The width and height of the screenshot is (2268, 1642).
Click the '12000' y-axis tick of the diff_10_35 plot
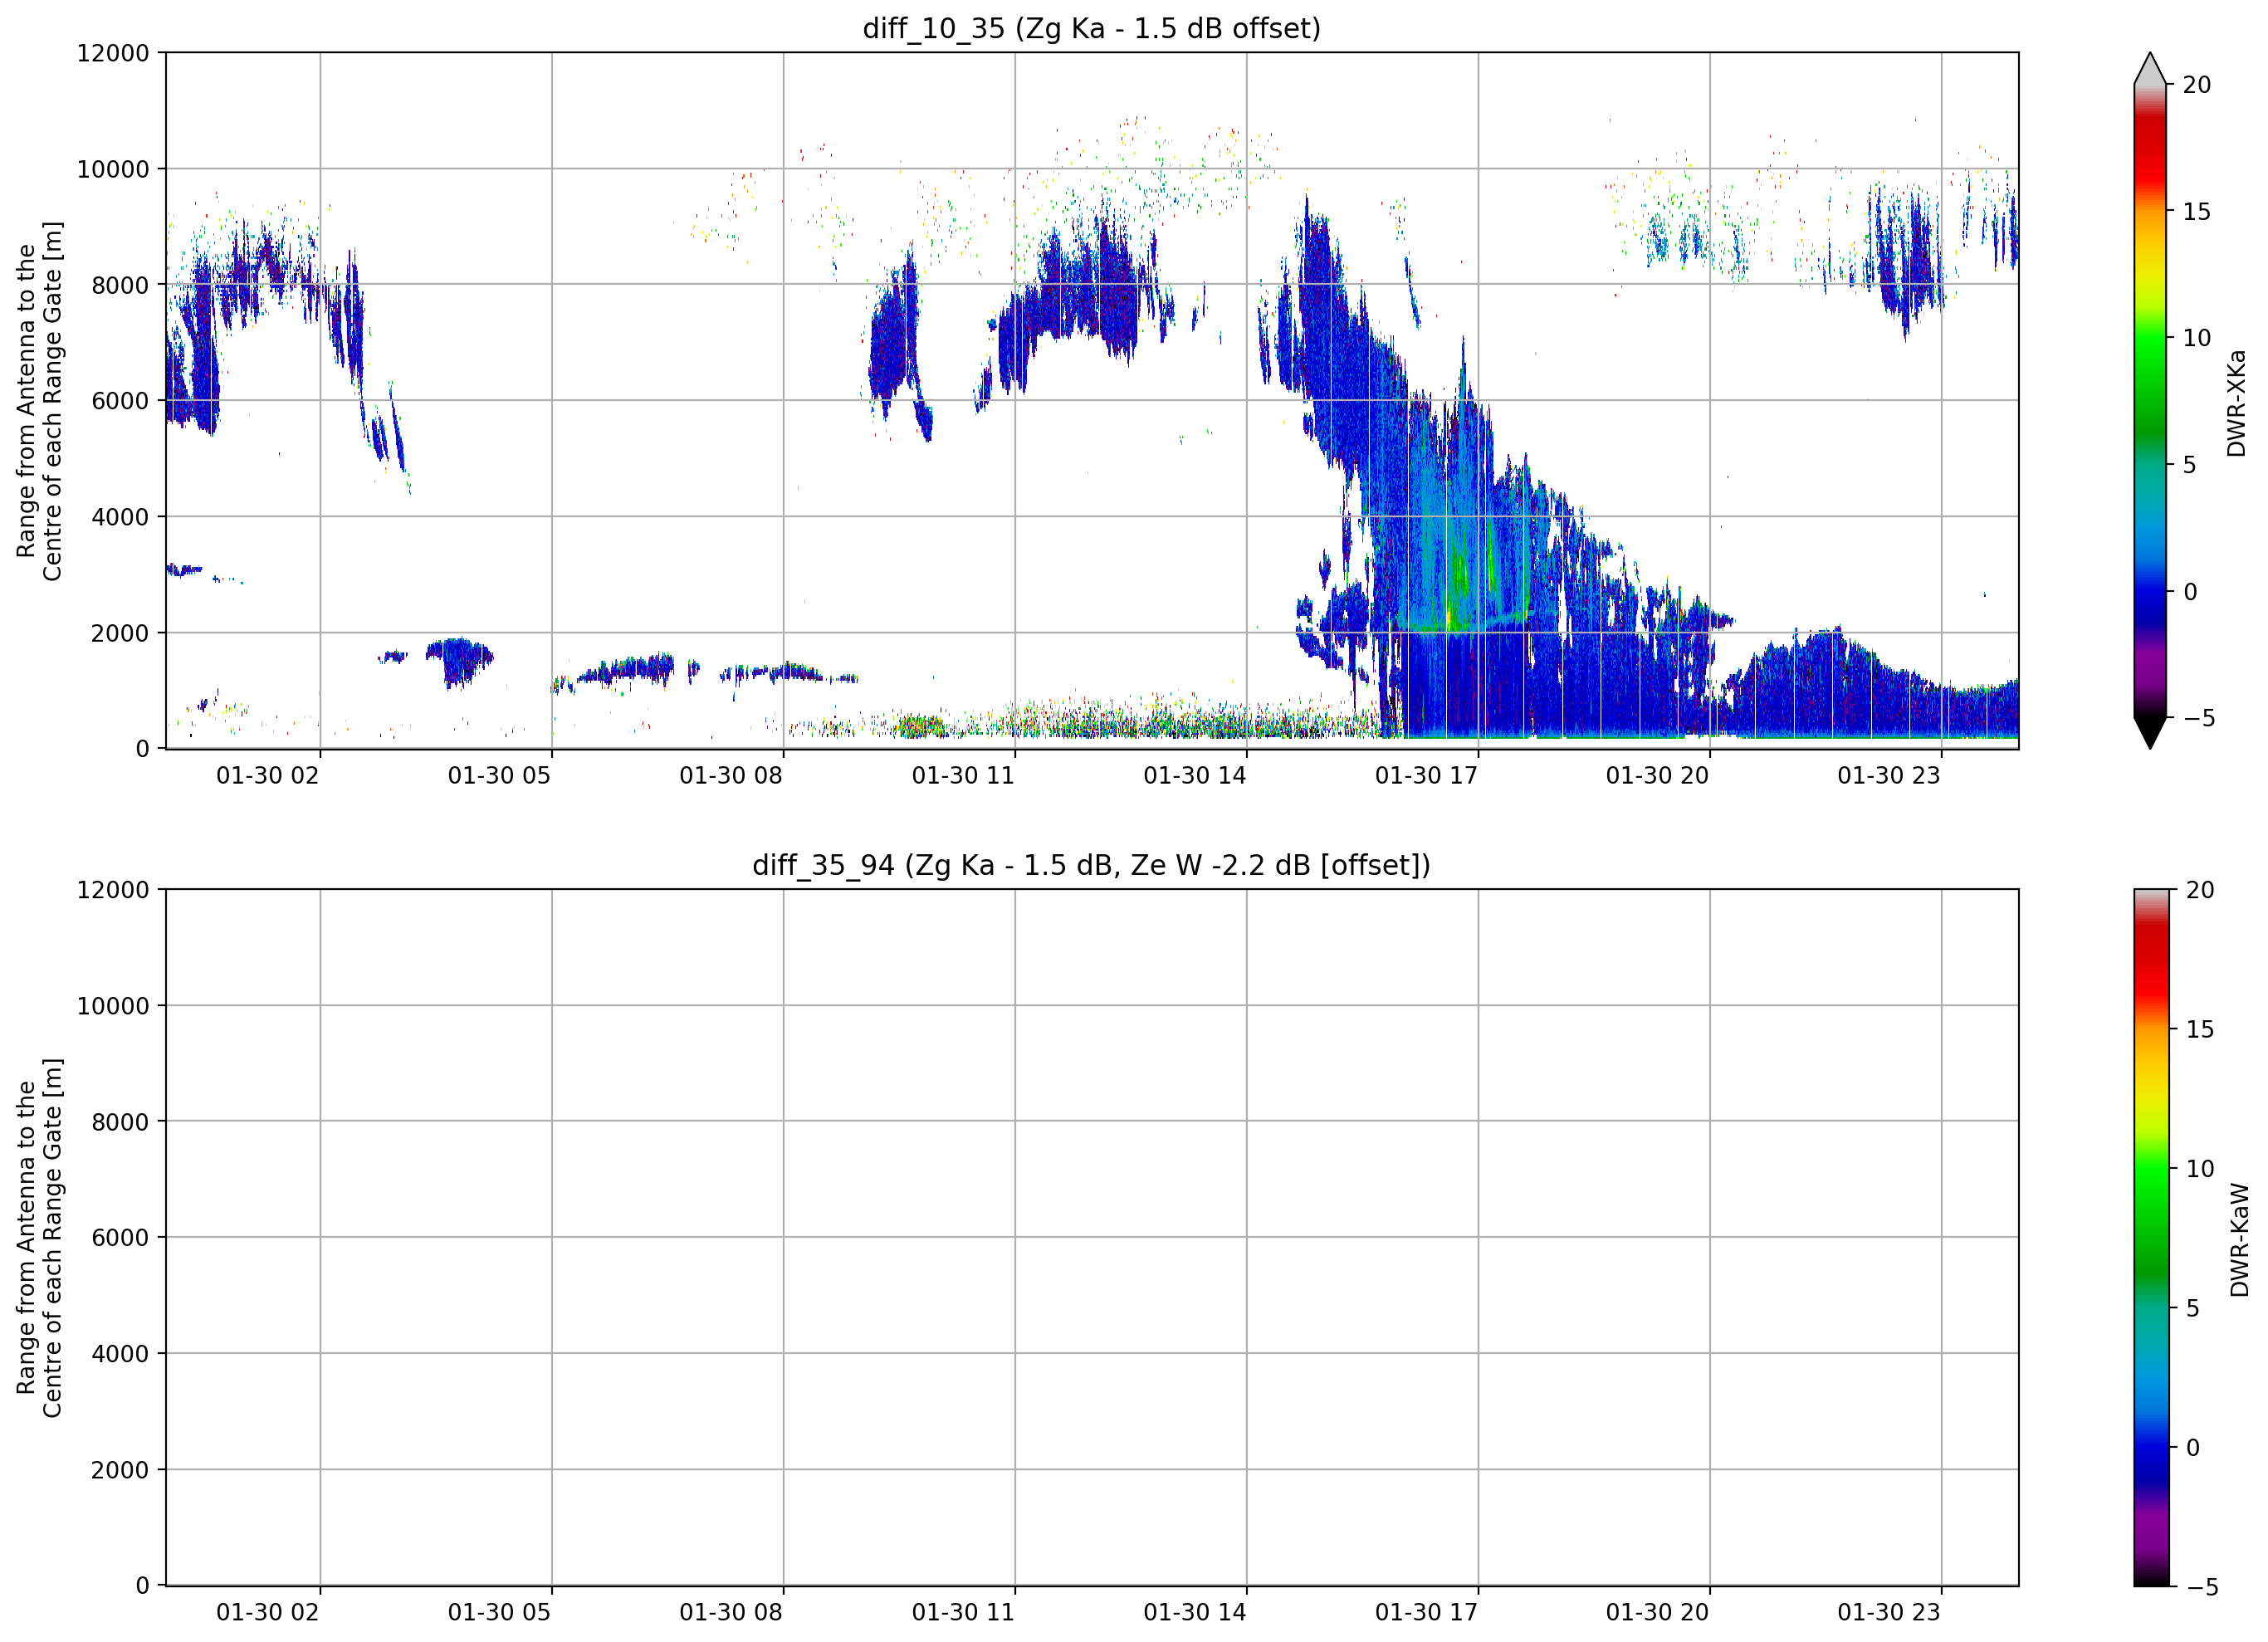[x=113, y=53]
